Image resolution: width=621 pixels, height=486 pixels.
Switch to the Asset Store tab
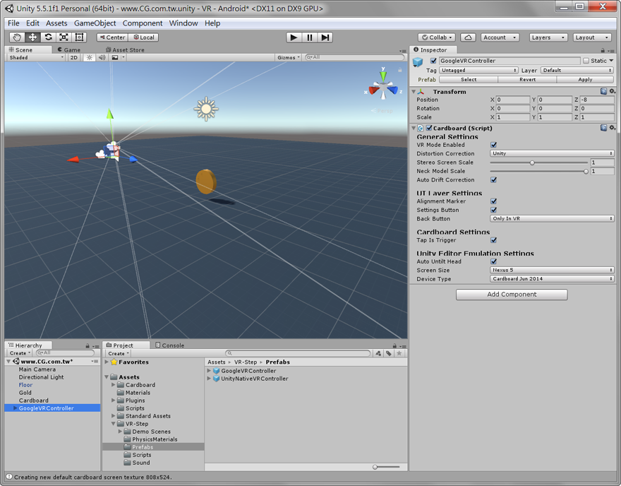tap(125, 50)
